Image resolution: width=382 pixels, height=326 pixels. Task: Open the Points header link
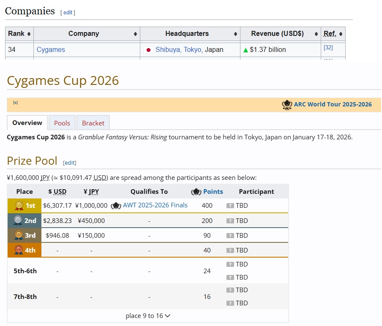213,192
